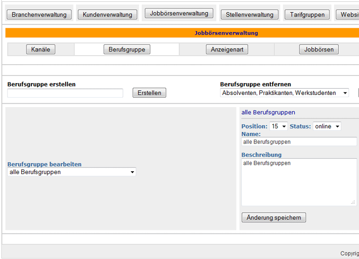Select the Jobbörsenverwaltung menu button

coord(179,13)
